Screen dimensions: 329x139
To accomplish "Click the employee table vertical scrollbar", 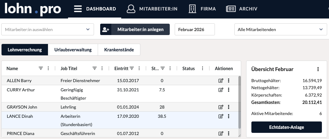I will [x=239, y=101].
